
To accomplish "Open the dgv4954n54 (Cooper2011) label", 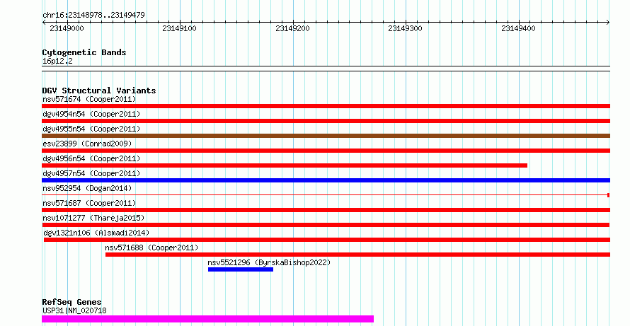I will coord(91,114).
